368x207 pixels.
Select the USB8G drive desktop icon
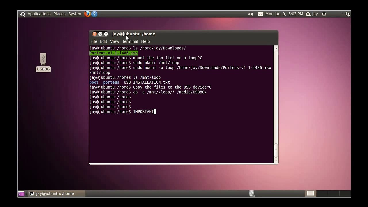43,62
